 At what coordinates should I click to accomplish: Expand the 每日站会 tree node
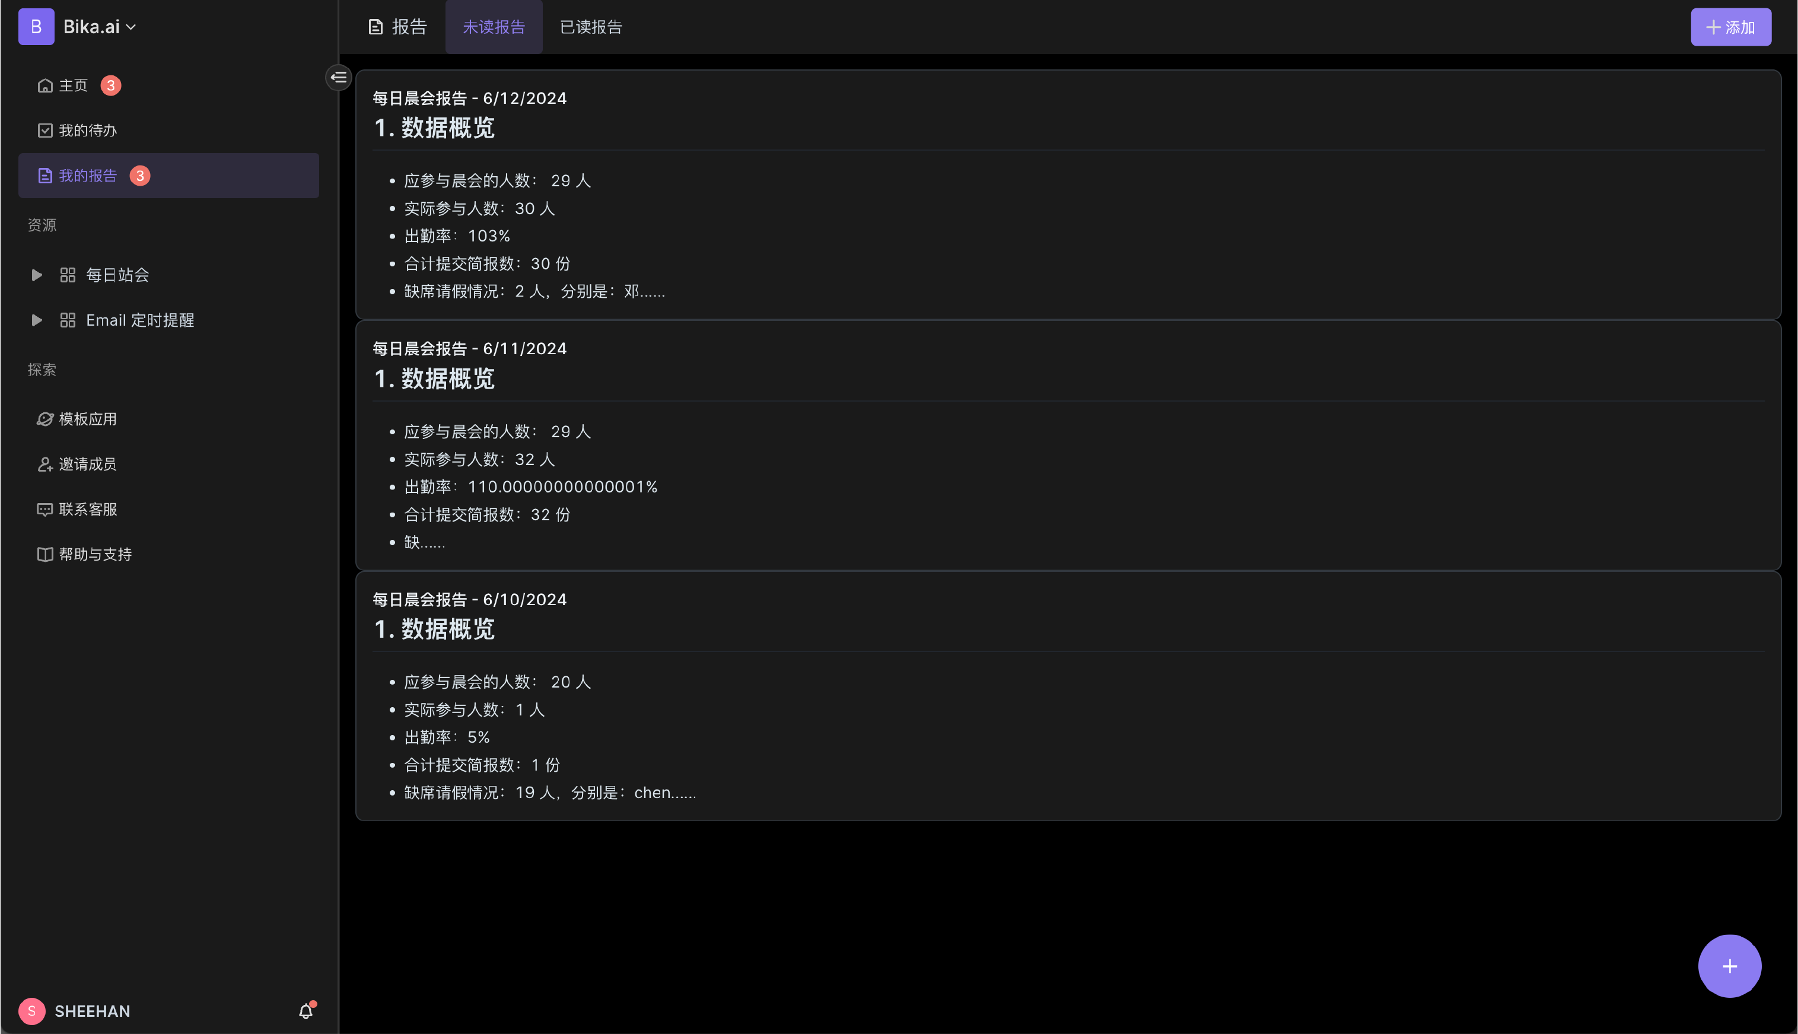[x=37, y=275]
